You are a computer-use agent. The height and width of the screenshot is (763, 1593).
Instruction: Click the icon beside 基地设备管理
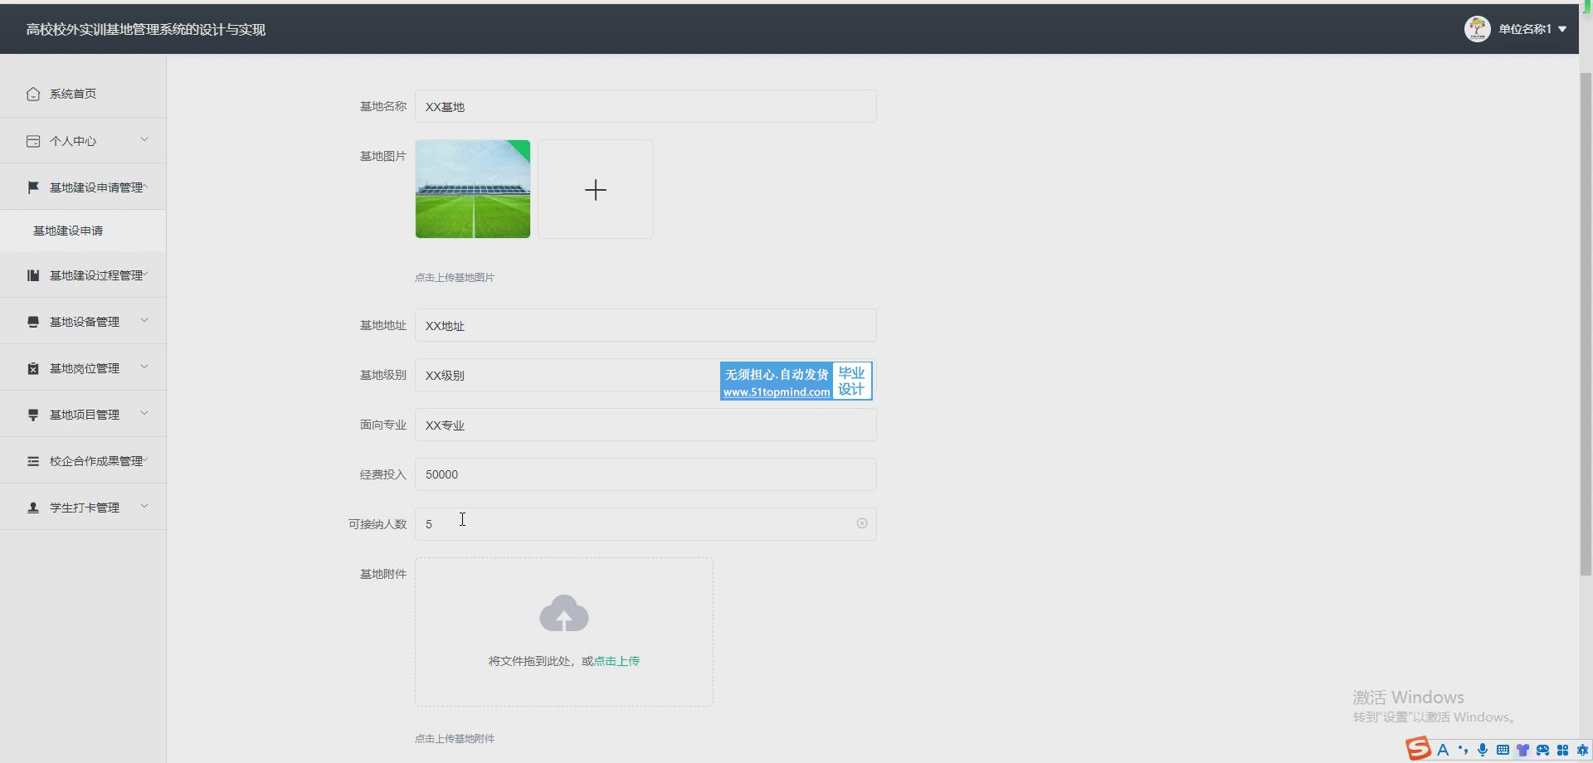(x=33, y=322)
